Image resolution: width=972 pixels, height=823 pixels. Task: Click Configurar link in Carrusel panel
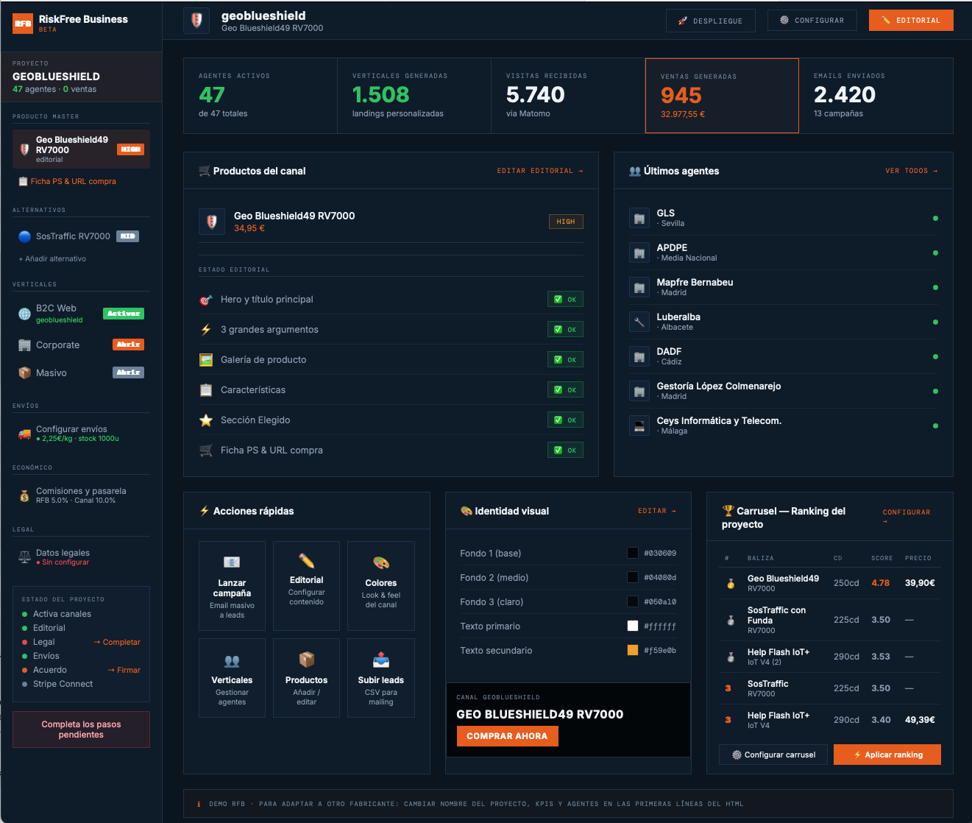[907, 516]
